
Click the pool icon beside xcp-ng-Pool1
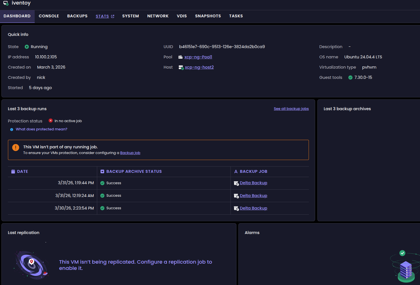tap(180, 57)
